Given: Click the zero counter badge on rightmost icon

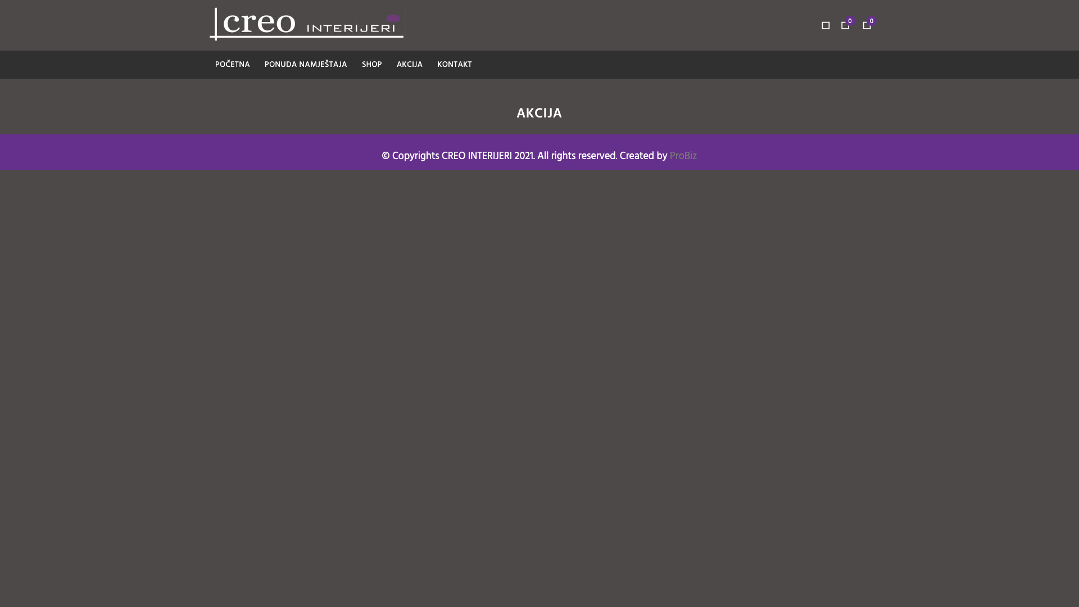Looking at the screenshot, I should point(872,21).
